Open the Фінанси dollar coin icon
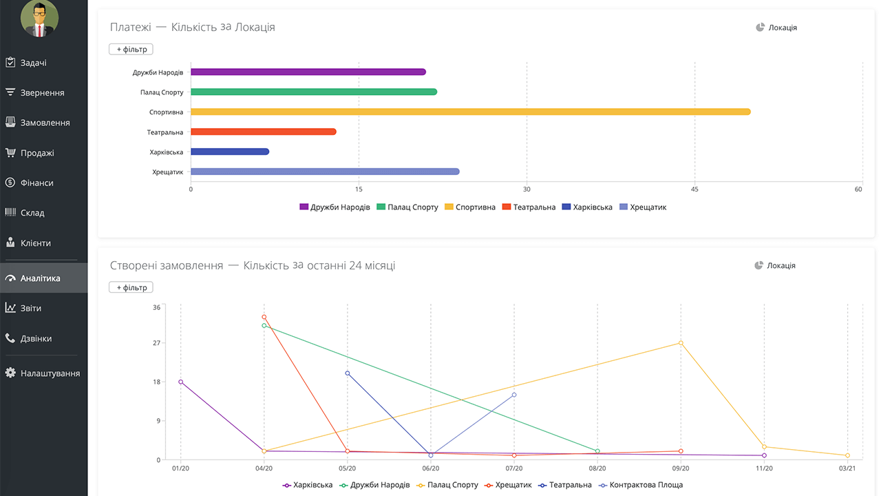 (10, 183)
